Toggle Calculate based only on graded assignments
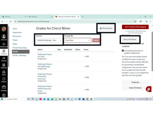Screen dimensions: 153x115 123,51
